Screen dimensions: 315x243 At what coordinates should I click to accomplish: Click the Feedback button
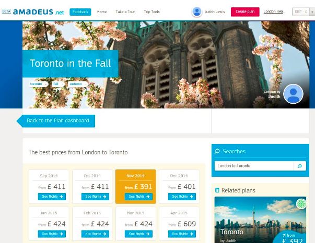pos(80,12)
